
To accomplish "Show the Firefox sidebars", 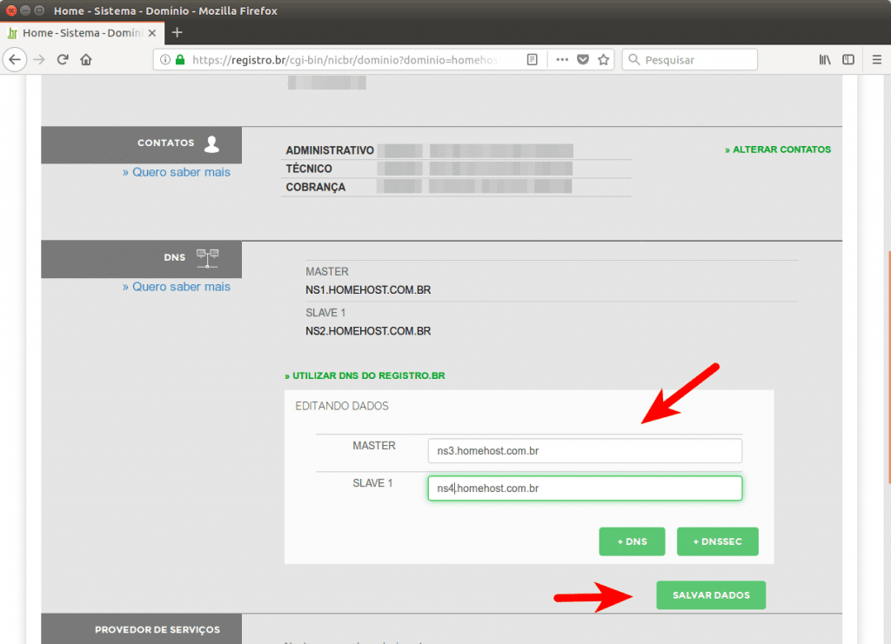I will pyautogui.click(x=848, y=60).
